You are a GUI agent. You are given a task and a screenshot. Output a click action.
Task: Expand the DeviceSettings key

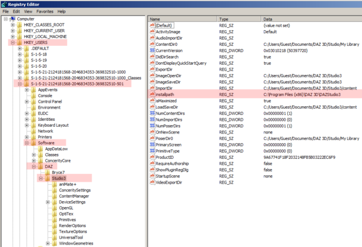coord(48,202)
